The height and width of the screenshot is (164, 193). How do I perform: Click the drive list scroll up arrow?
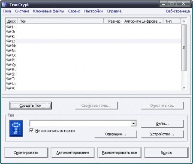[x=184, y=21]
